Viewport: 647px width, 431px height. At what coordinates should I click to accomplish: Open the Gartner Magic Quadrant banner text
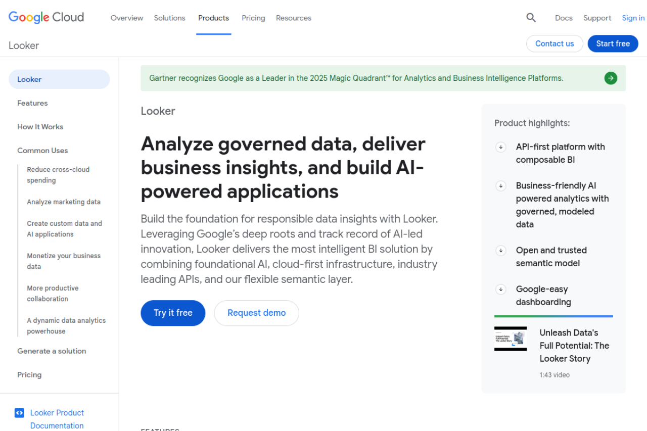pyautogui.click(x=356, y=78)
